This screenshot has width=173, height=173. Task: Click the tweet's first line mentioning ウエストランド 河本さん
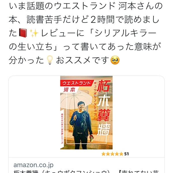click(86, 6)
